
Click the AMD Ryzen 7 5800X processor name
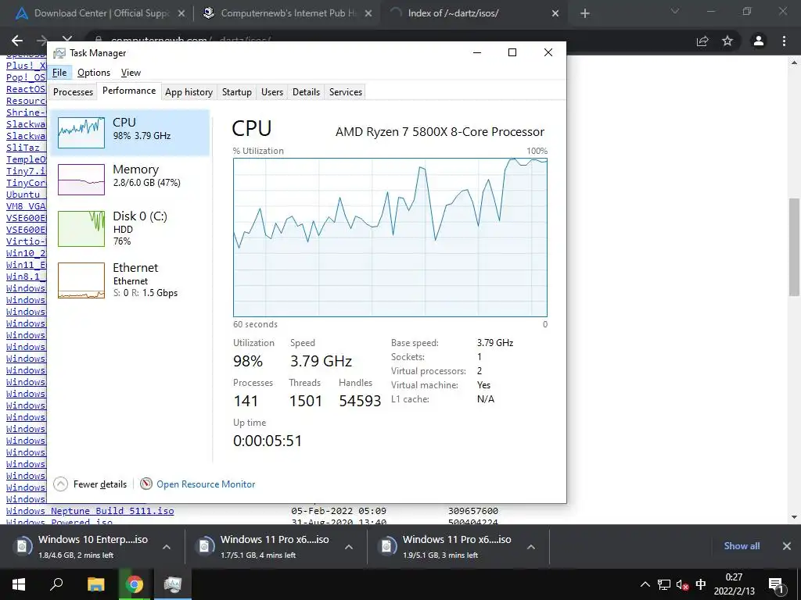click(440, 131)
